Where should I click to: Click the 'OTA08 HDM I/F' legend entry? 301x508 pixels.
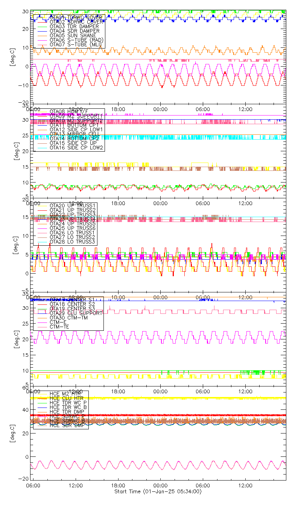click(69, 111)
